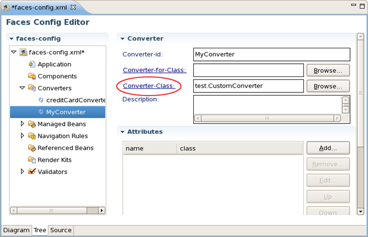Click the editor's scroll-up arrow
This screenshot has height=237, width=368.
pyautogui.click(x=360, y=36)
